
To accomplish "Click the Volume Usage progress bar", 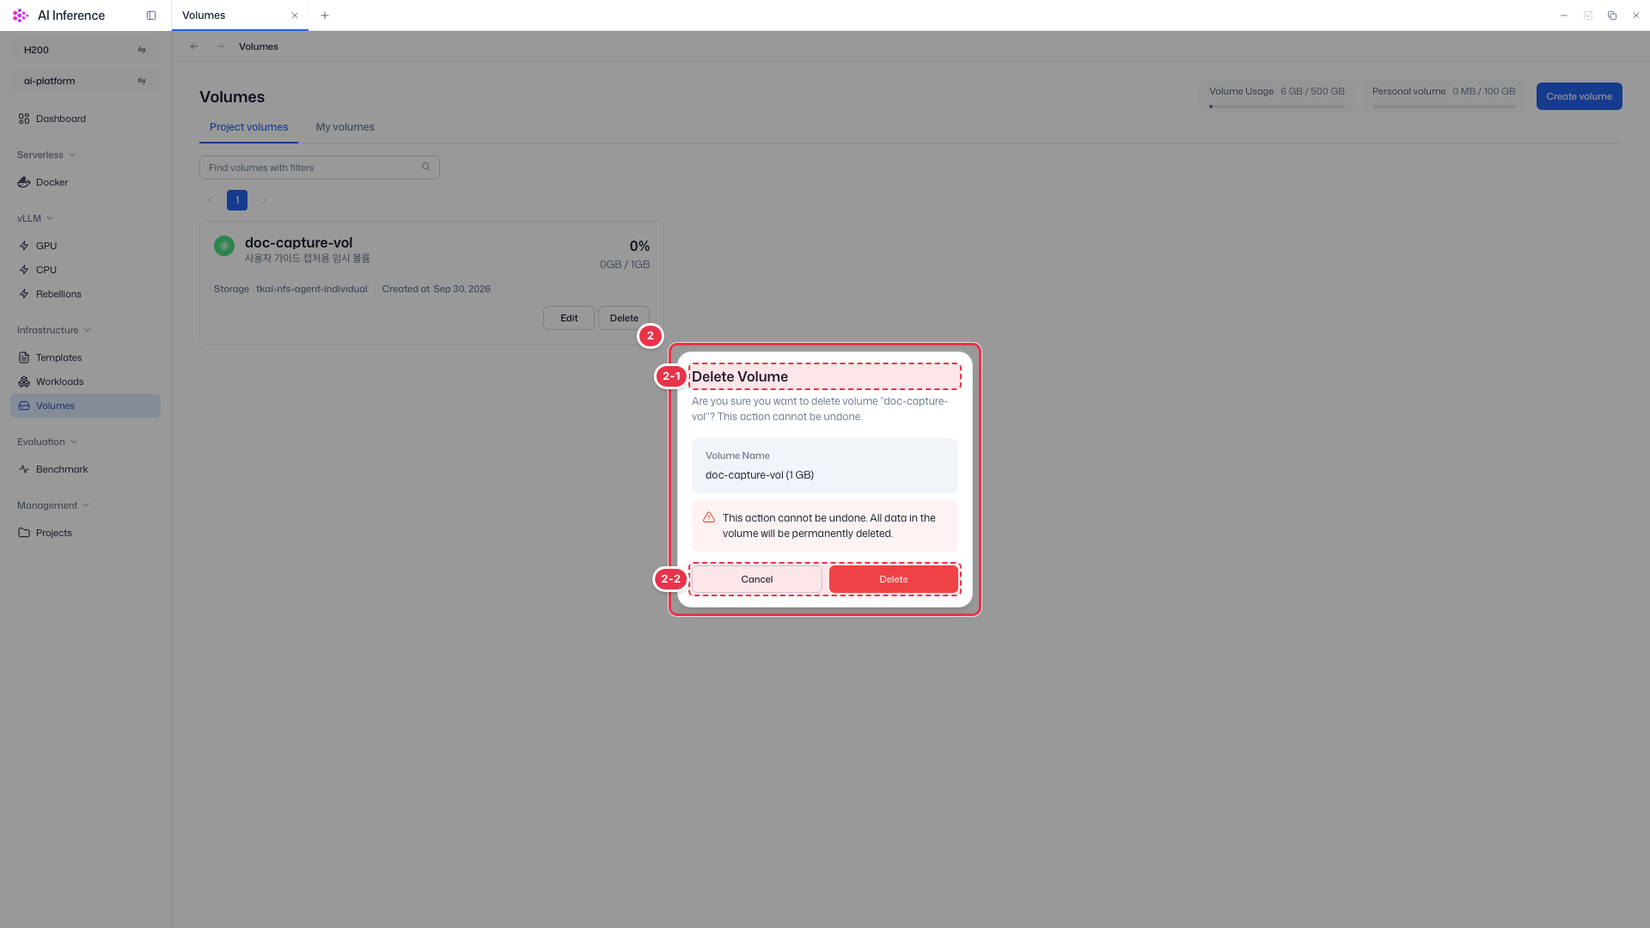I will pos(1277,107).
